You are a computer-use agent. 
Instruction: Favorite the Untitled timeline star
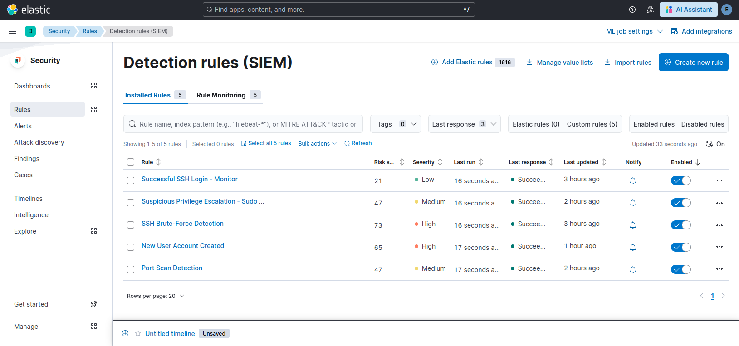138,333
